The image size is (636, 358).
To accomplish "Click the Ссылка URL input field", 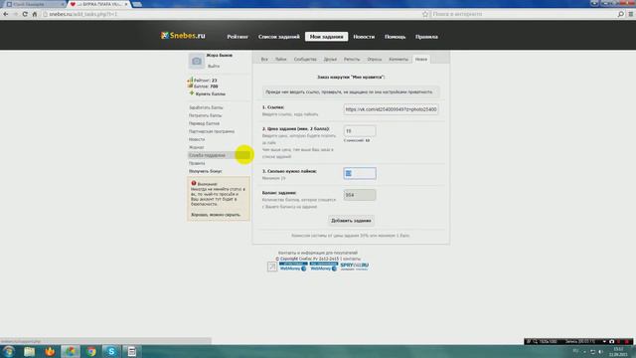I will (391, 109).
